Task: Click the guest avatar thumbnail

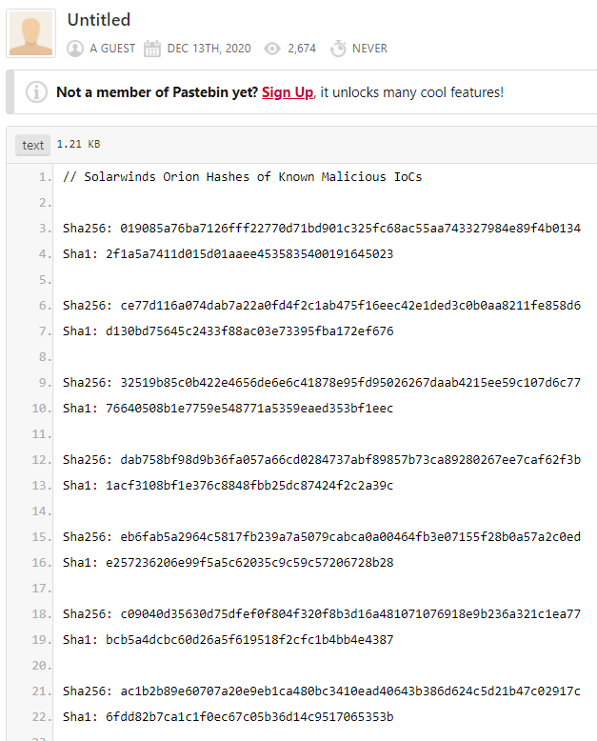Action: [30, 33]
